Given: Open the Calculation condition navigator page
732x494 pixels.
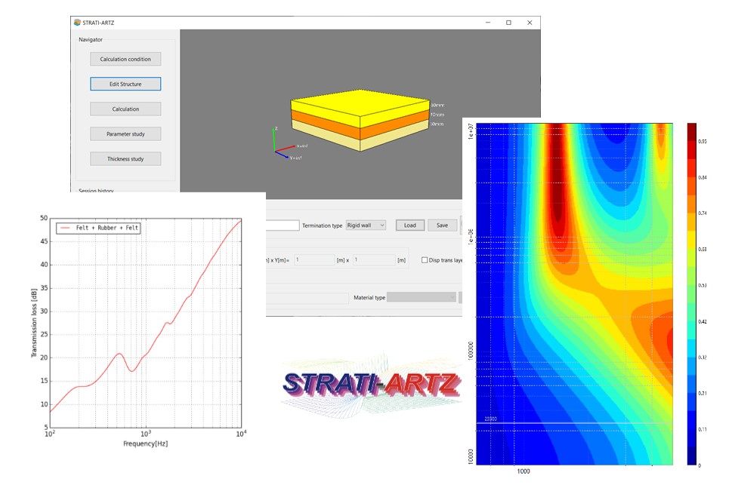Looking at the screenshot, I should [125, 59].
